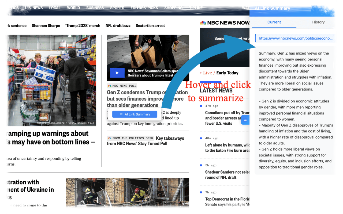Click the bullet about Trump's handling of inflation
The width and height of the screenshot is (343, 214).
pos(296,134)
